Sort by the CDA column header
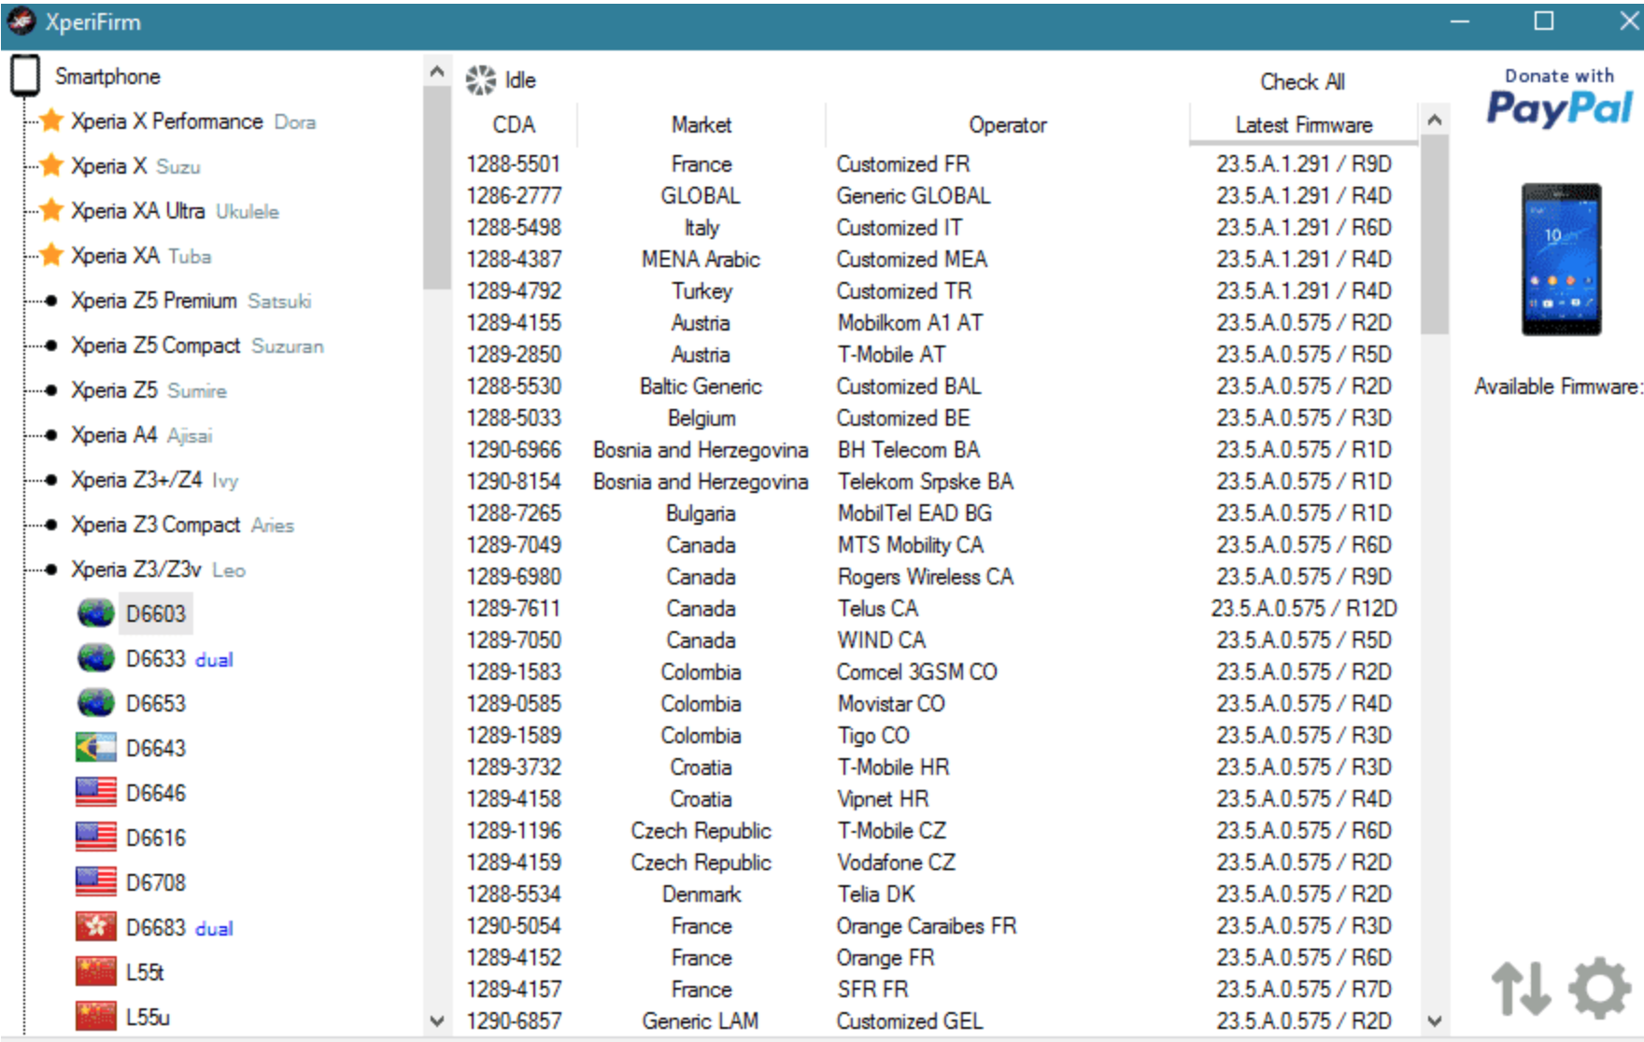Viewport: 1644px width, 1042px height. coord(514,125)
